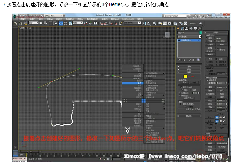Open Select by Name tool

point(46,23)
